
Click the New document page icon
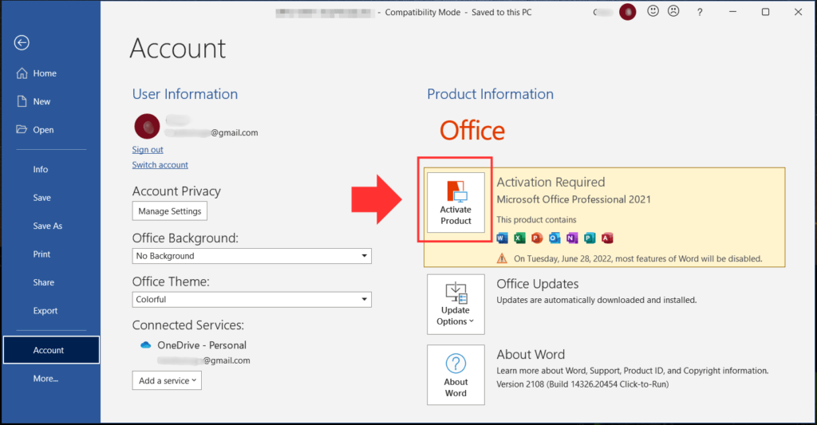[x=22, y=101]
